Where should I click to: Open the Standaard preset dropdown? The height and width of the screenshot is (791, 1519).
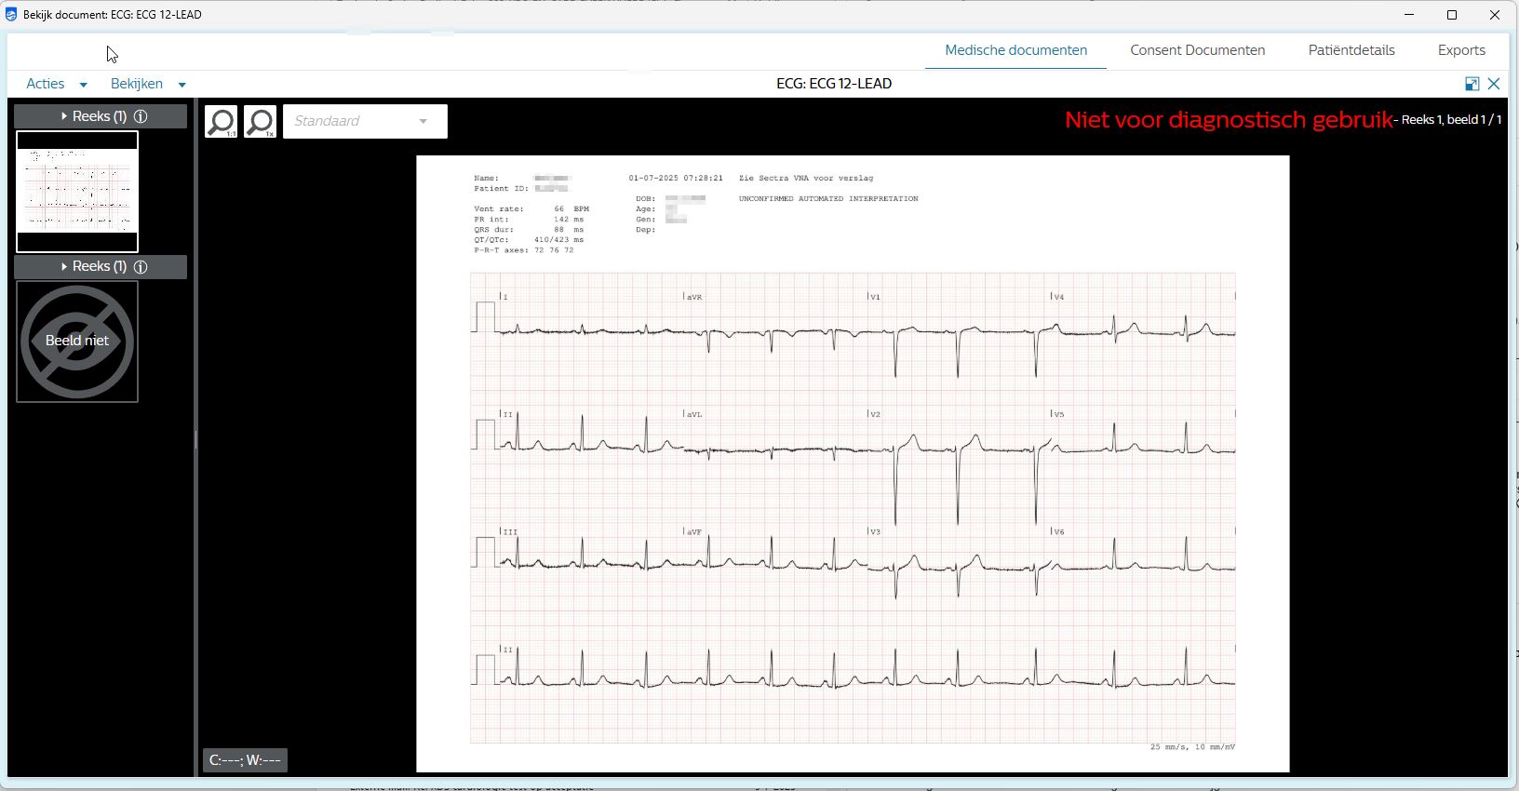point(364,121)
